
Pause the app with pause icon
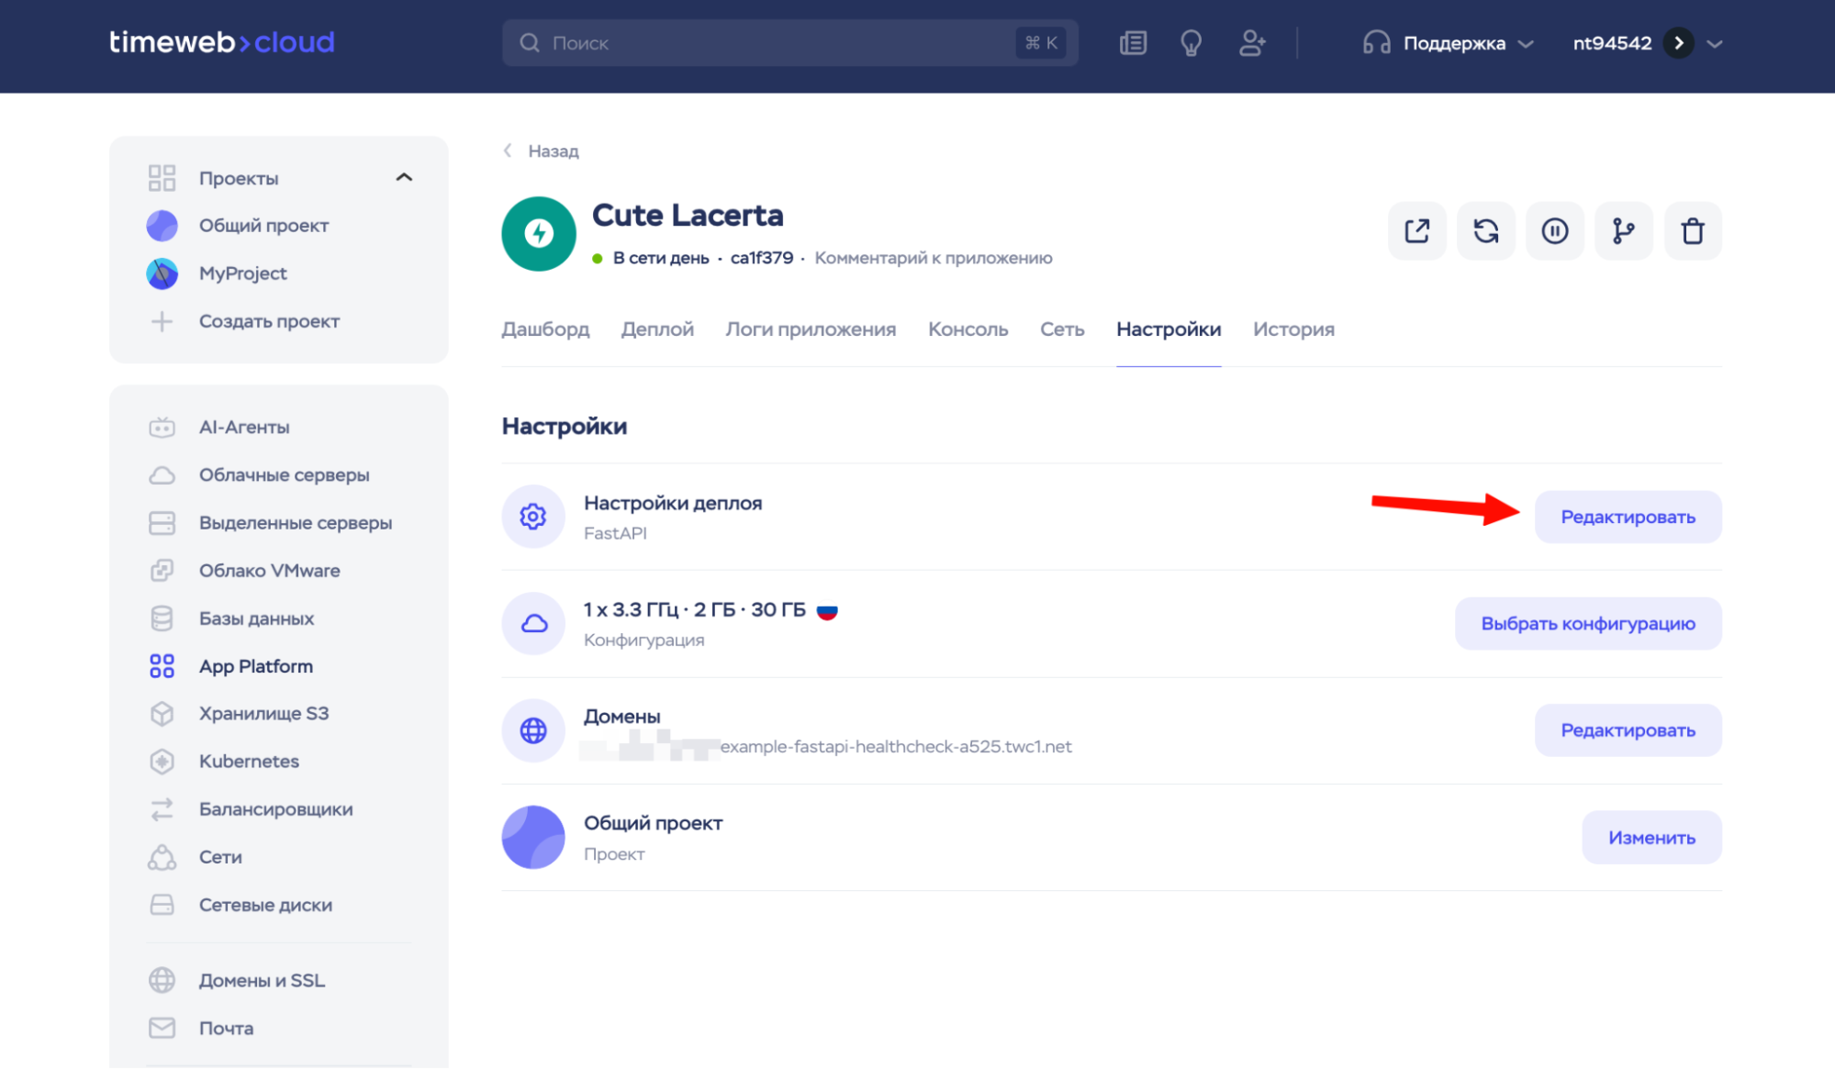[1554, 231]
